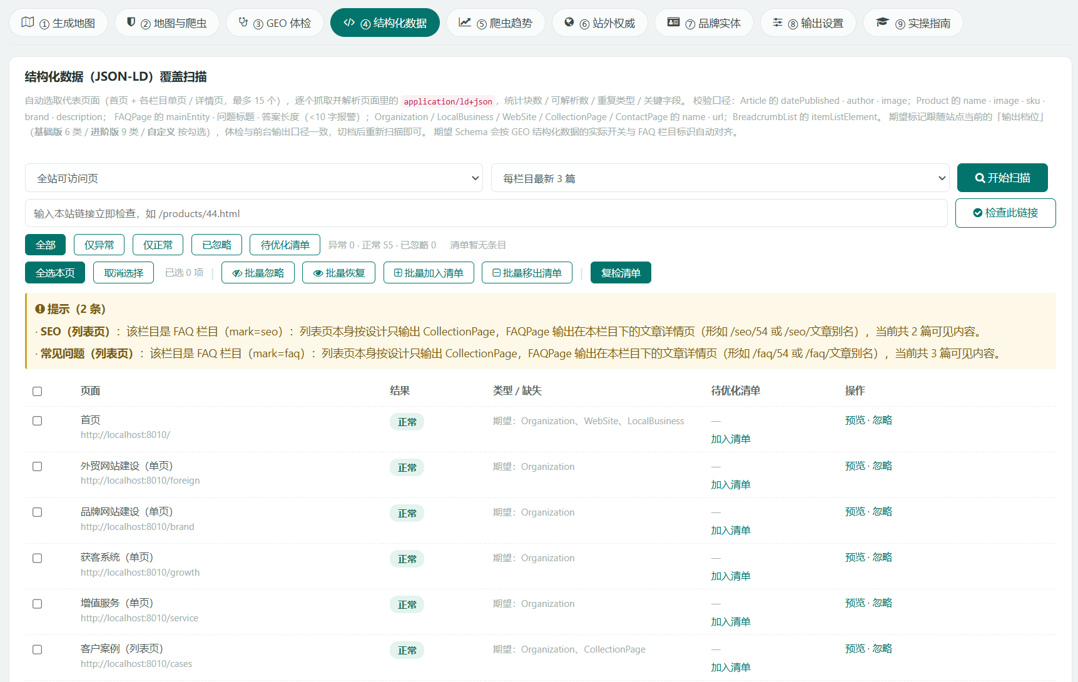1078x682 pixels.
Task: Select the 全部 filter button
Action: [x=45, y=245]
